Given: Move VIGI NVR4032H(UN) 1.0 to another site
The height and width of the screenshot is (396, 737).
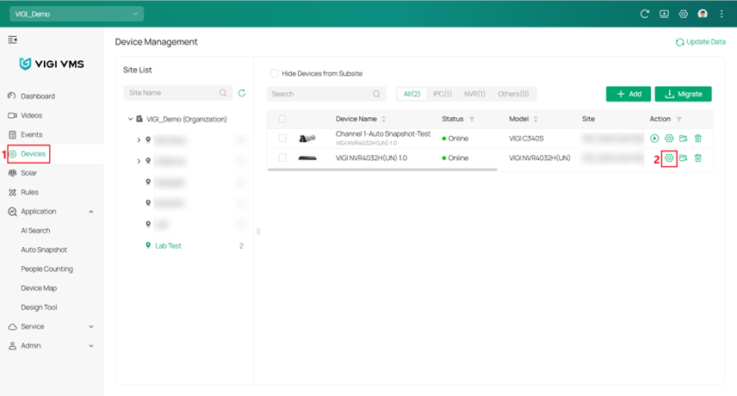Looking at the screenshot, I should click(x=684, y=158).
